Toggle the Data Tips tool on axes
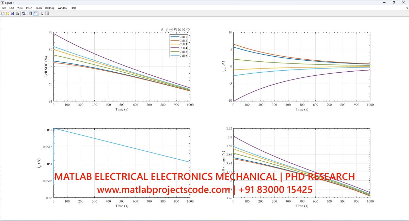 (x=171, y=30)
